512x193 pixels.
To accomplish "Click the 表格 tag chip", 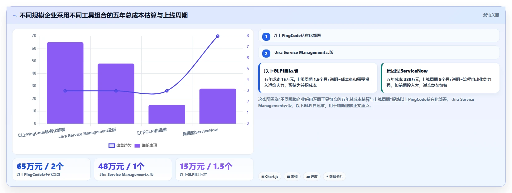I will [292, 177].
